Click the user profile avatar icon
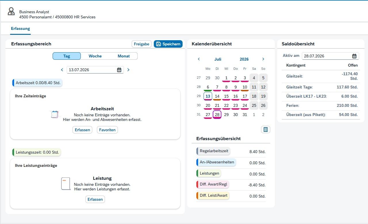 tap(11, 11)
